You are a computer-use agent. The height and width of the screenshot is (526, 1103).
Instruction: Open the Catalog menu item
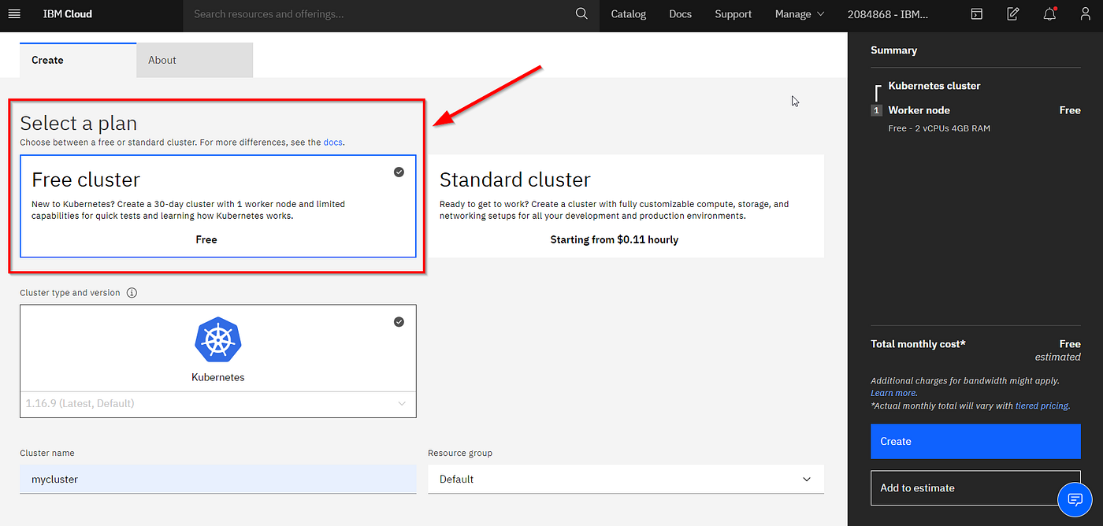pyautogui.click(x=629, y=14)
